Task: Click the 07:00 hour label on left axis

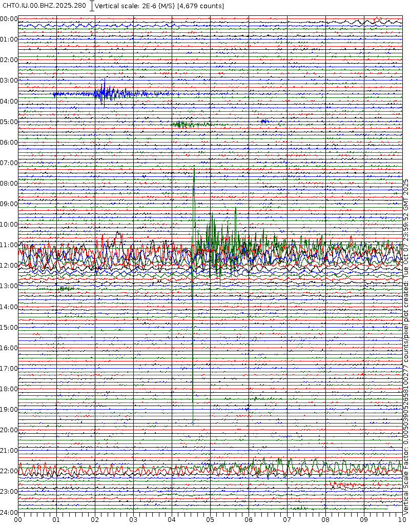Action: pos(9,163)
